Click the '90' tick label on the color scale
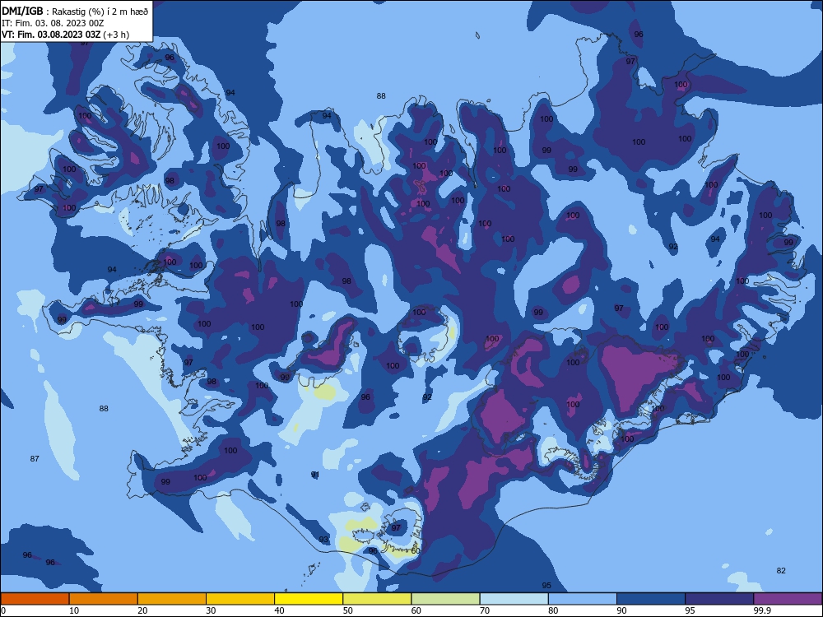Viewport: 823px width, 617px height. click(621, 610)
